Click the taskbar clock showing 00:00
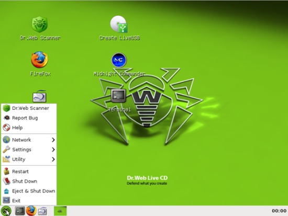 click(x=279, y=211)
